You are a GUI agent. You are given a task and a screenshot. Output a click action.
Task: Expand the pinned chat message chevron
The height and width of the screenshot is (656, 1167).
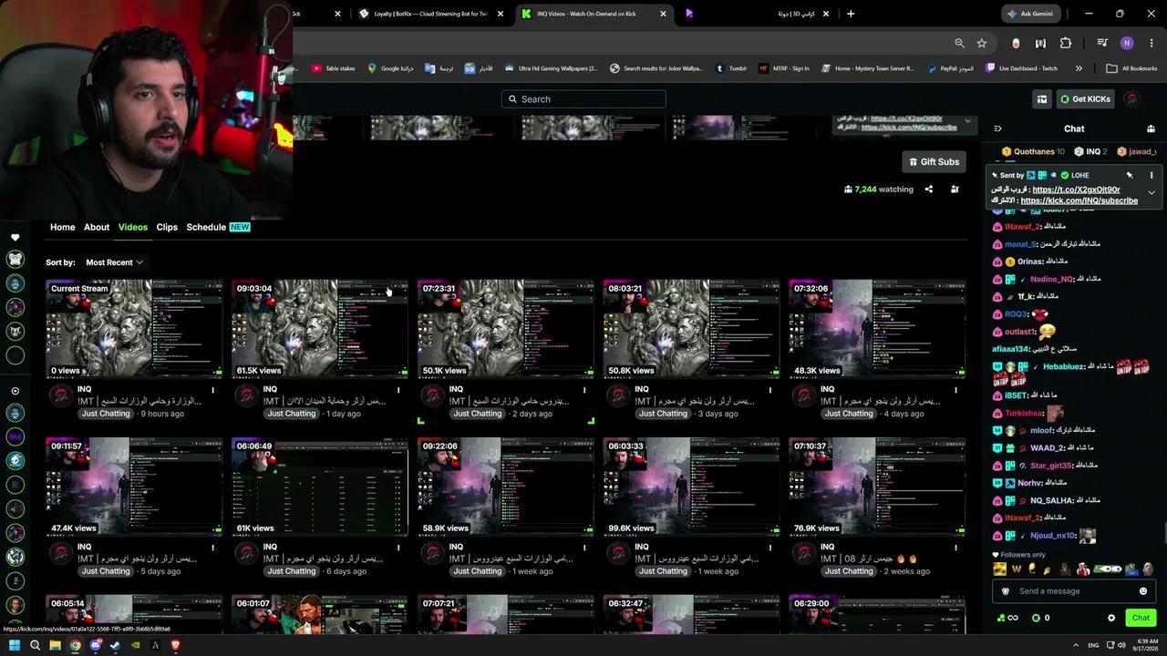pos(1152,192)
